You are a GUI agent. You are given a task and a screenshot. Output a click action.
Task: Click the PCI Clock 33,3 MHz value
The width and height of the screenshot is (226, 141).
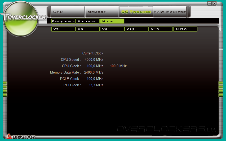[x=96, y=85]
